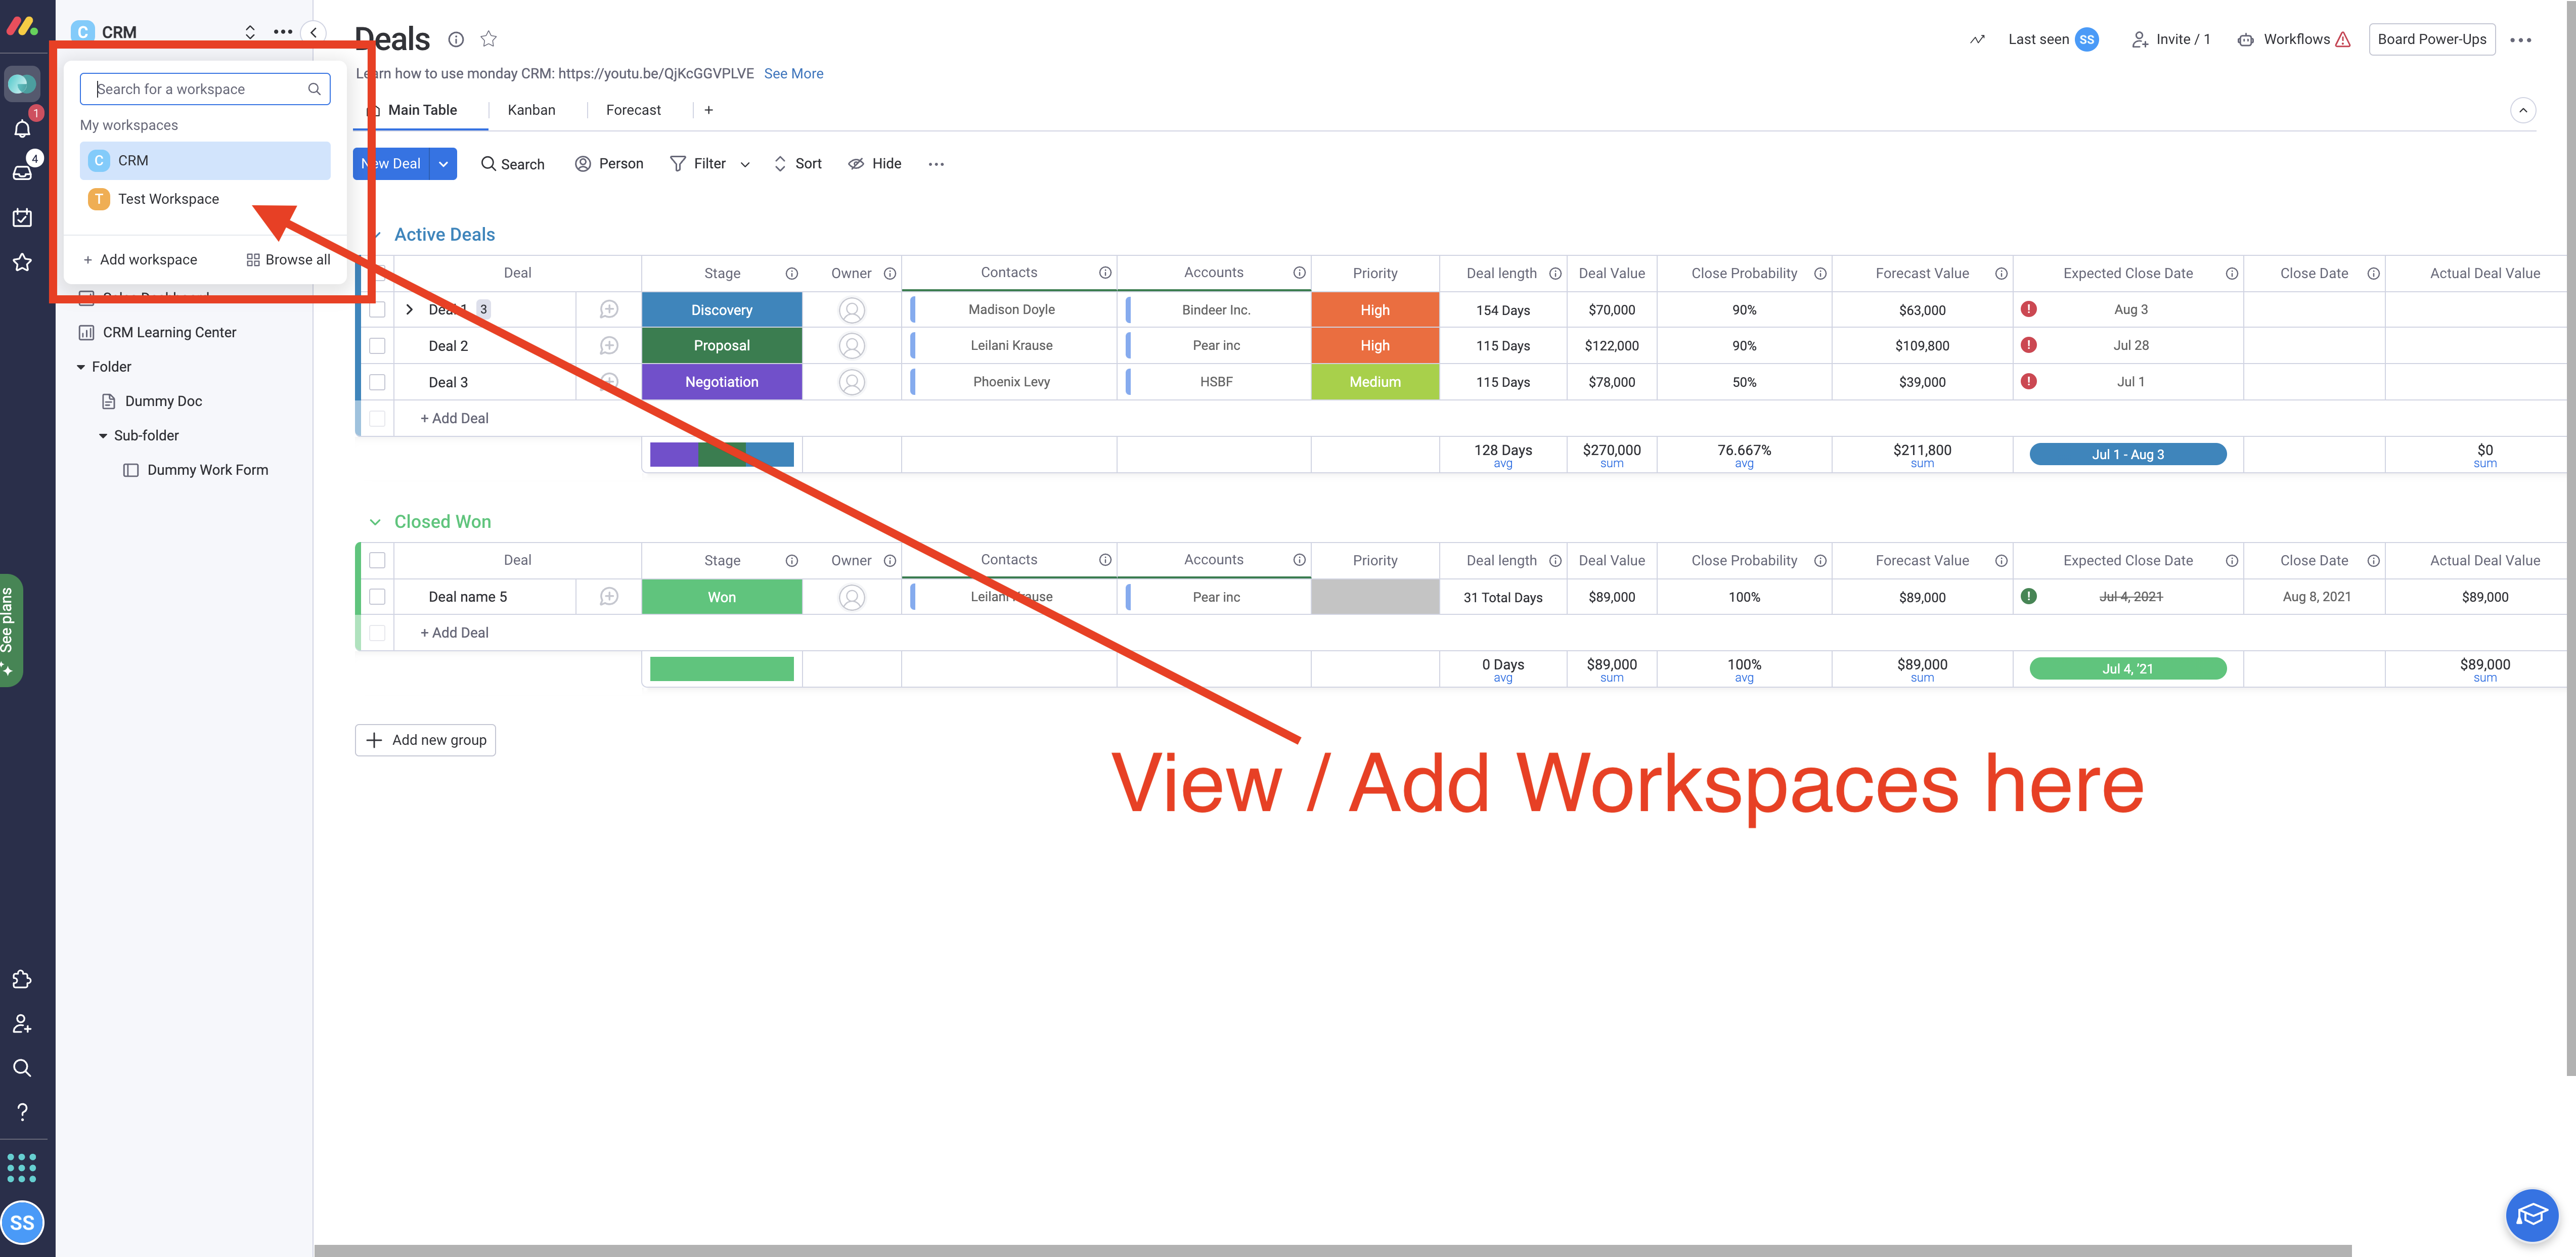Star the Deals board as favorite
This screenshot has height=1257, width=2576.
tap(488, 39)
